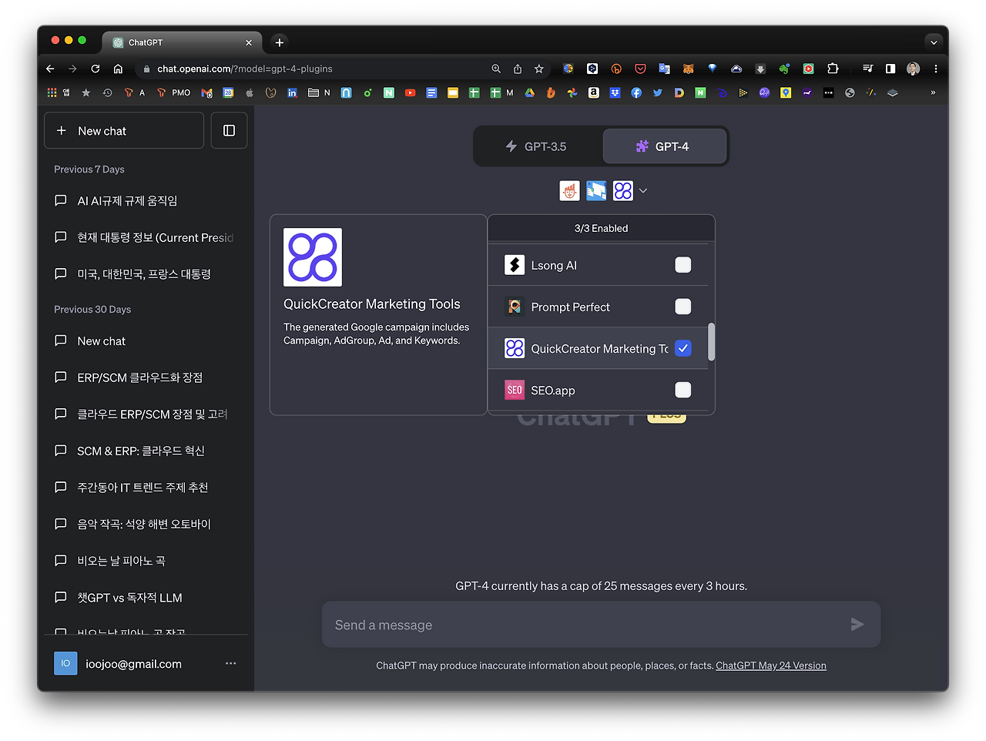Open the PMO bookmark
The image size is (986, 741).
[x=173, y=92]
